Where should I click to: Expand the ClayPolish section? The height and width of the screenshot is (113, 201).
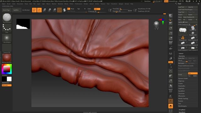(182, 89)
